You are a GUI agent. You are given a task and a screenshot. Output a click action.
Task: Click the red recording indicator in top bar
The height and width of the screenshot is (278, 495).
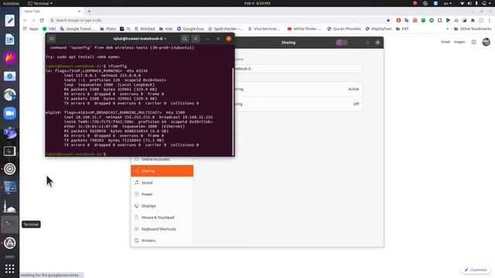tap(415, 3)
